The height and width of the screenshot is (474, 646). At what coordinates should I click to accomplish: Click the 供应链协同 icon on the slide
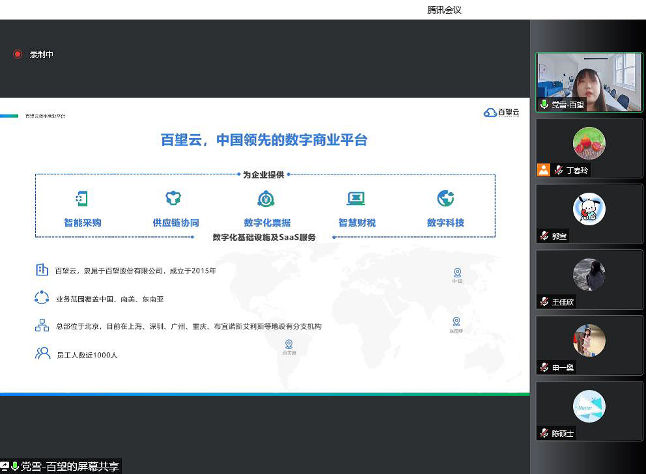point(173,199)
